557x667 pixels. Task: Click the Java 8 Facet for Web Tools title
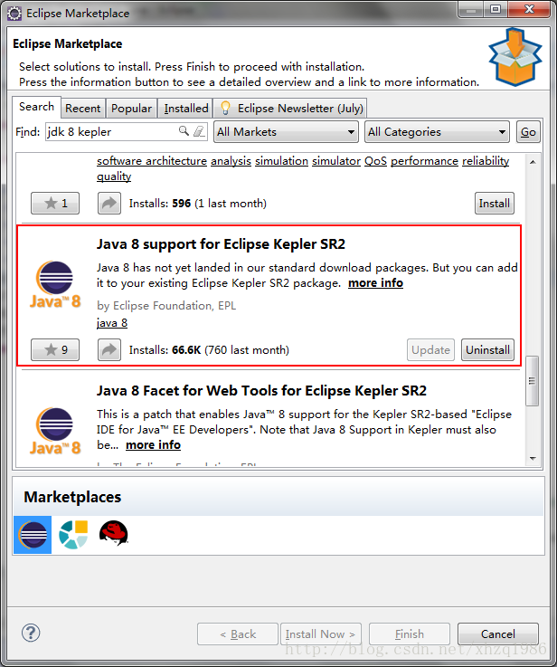point(261,390)
